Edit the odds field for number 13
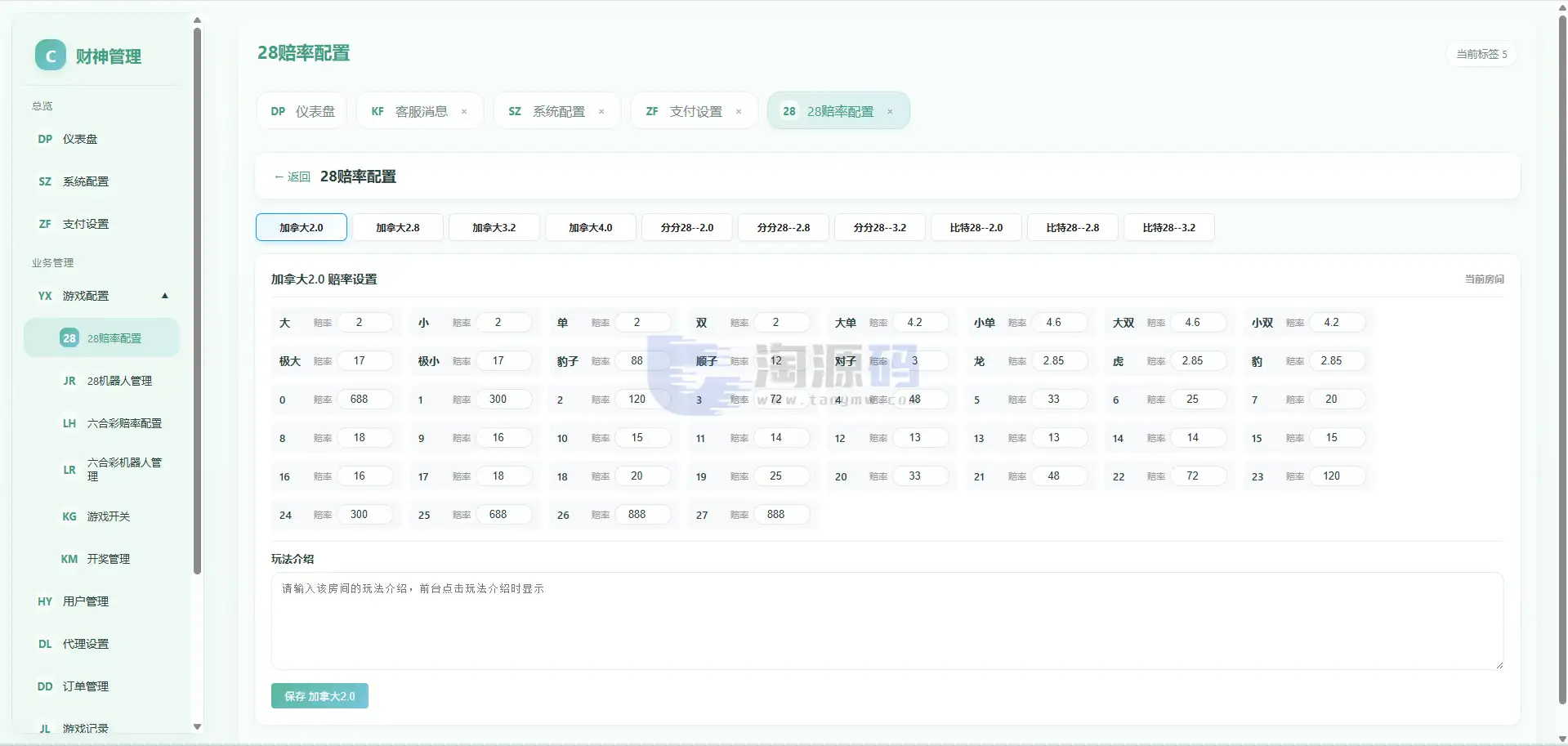Viewport: 1568px width, 746px height. (1060, 438)
